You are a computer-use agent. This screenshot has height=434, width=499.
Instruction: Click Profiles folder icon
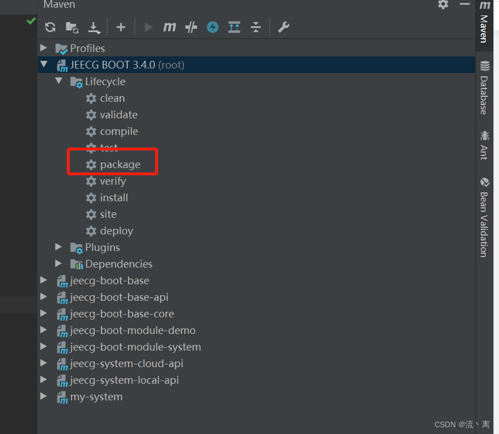click(x=61, y=49)
